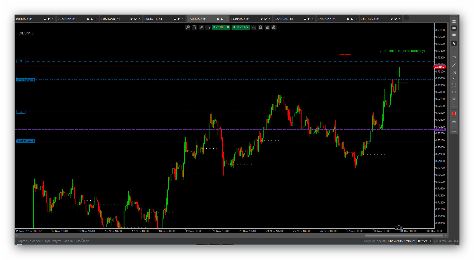The width and height of the screenshot is (474, 260).
Task: Click the DIBS v1.0 indicator label
Action: coord(26,33)
